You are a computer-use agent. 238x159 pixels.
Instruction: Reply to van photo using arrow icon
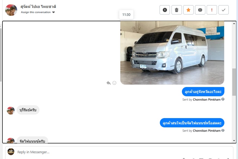[x=108, y=83]
